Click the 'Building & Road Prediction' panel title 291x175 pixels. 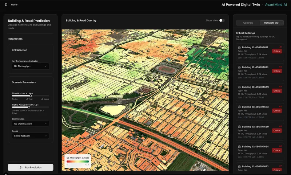(x=29, y=21)
